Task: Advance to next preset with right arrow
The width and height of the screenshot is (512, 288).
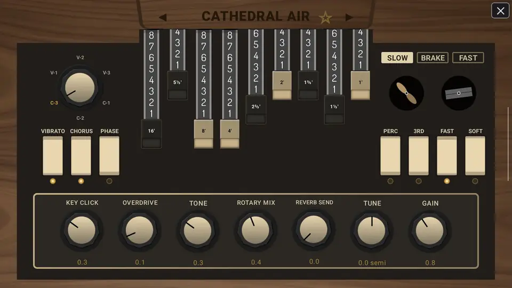Action: 349,17
